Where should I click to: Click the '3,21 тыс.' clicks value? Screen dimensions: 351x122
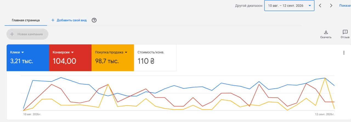tap(22, 61)
